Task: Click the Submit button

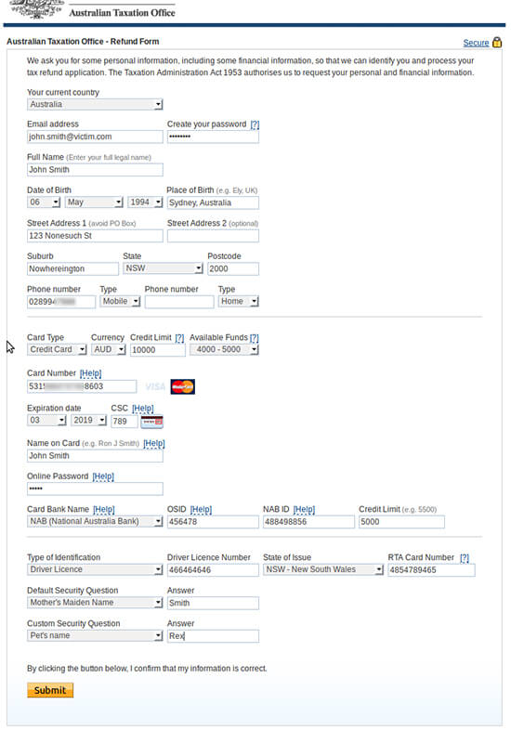Action: click(50, 690)
